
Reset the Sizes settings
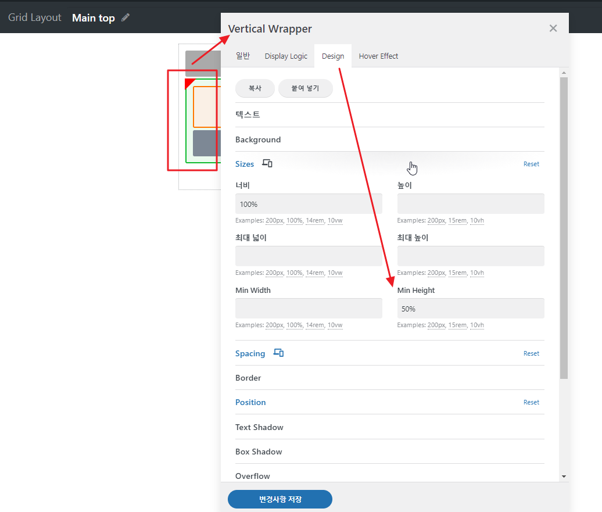[x=531, y=164]
